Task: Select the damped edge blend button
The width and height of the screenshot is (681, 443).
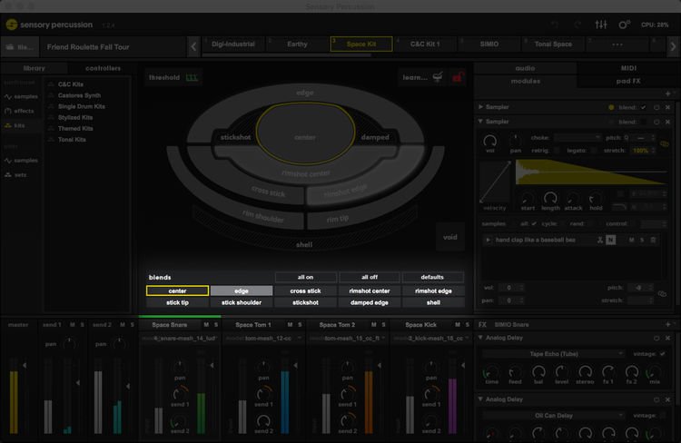Action: point(370,302)
